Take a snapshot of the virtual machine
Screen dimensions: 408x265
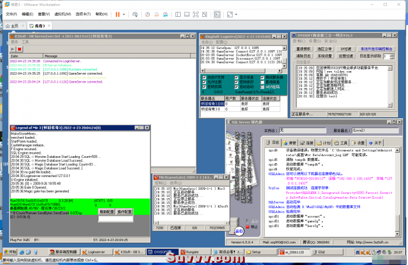(147, 15)
